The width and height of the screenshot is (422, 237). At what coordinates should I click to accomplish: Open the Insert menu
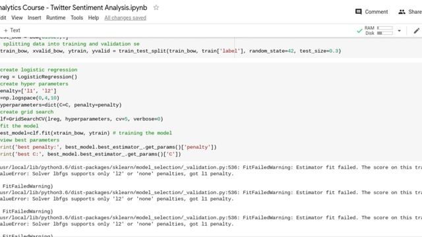(34, 18)
